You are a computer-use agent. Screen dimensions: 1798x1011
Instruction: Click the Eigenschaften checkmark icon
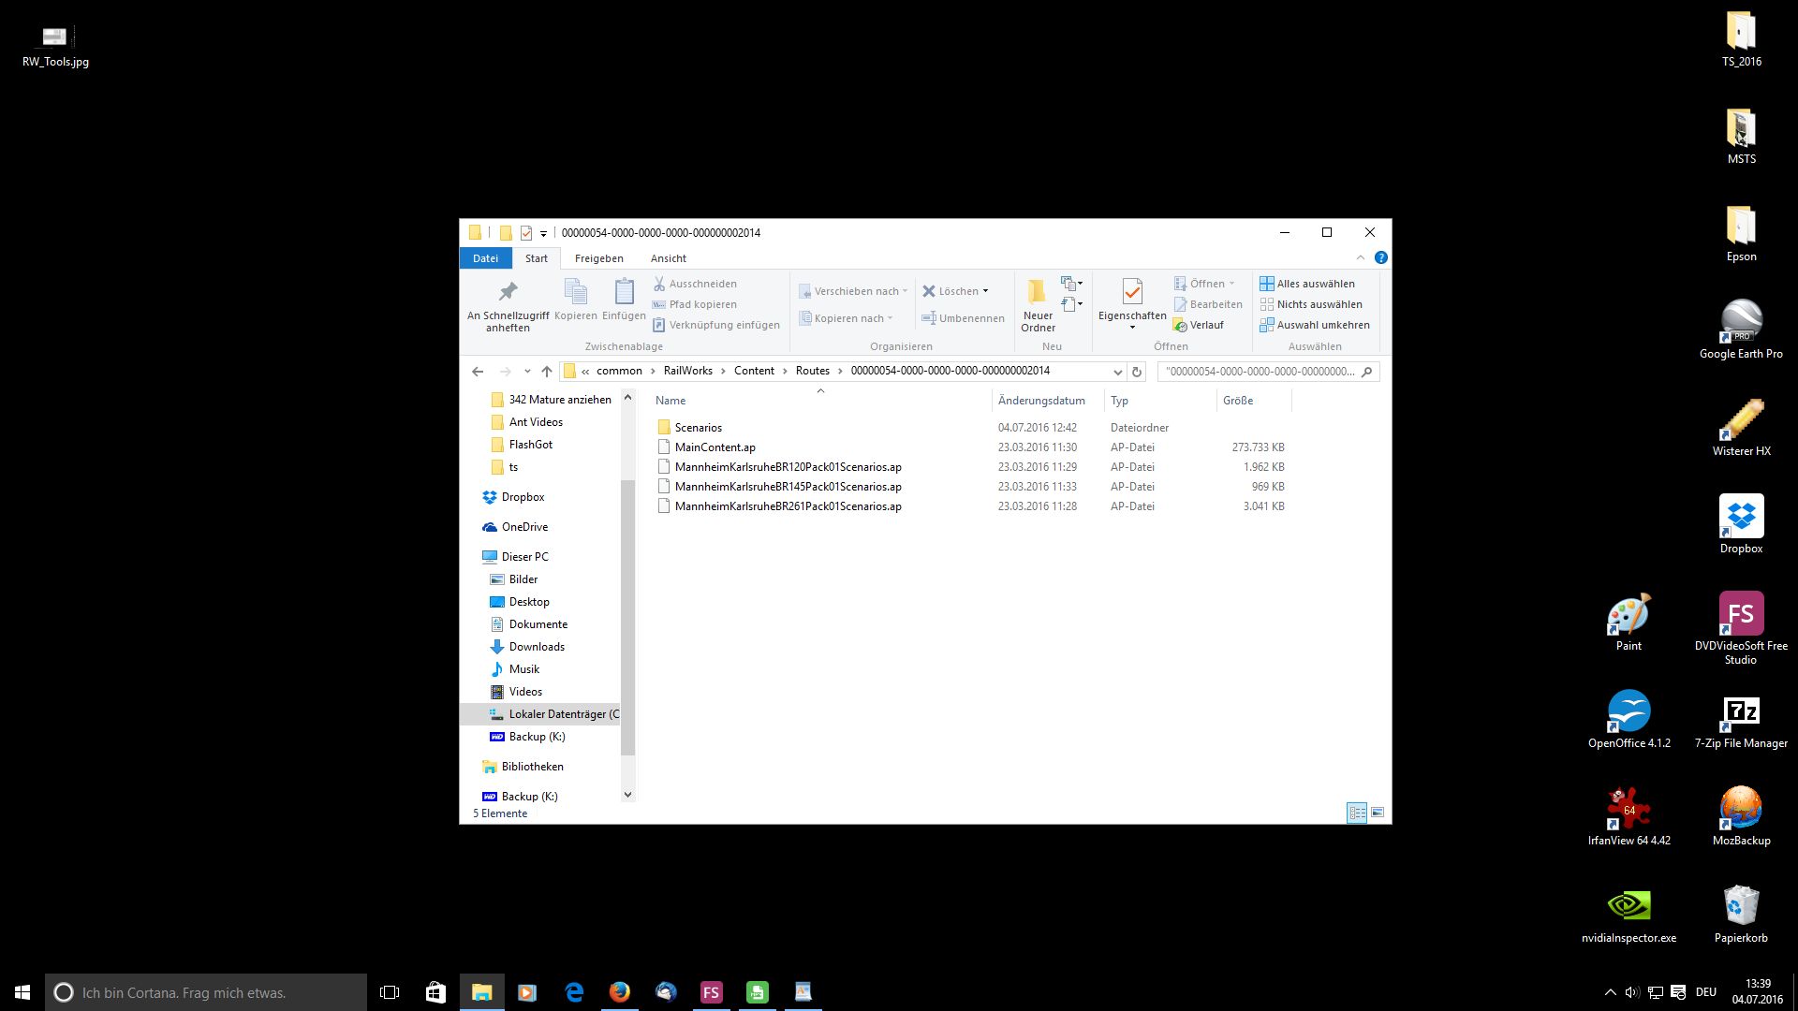pos(1131,292)
